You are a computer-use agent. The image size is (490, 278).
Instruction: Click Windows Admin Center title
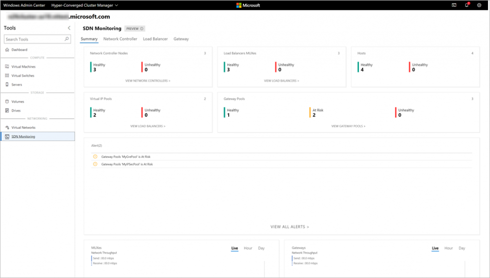pos(24,5)
